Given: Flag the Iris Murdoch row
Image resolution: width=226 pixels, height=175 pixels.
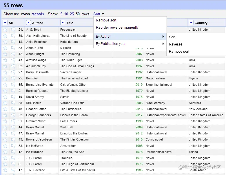Looking at the screenshot, I should click(13, 152).
